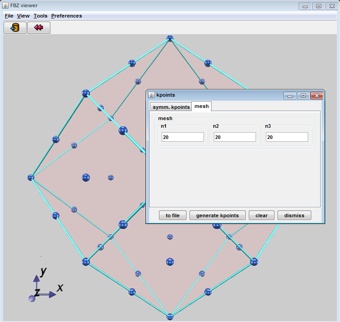Screen dimensions: 340x322
Task: Close the kpoints dialog with red X
Action: tap(316, 95)
